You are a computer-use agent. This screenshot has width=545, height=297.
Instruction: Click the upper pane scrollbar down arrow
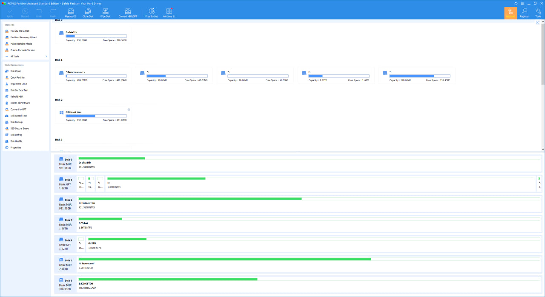click(543, 149)
